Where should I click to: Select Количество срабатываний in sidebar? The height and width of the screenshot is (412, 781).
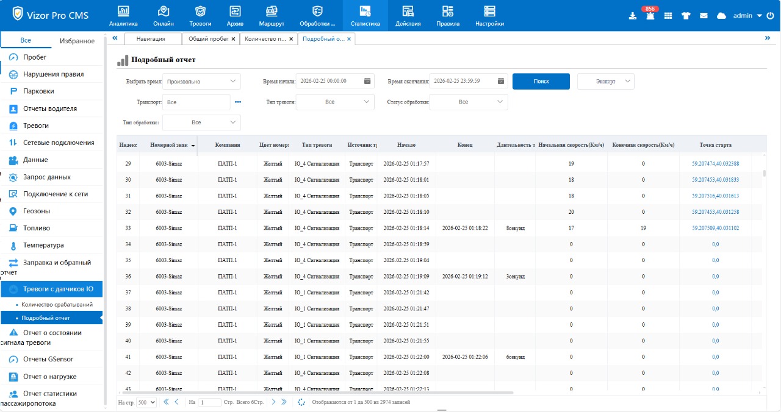(57, 304)
